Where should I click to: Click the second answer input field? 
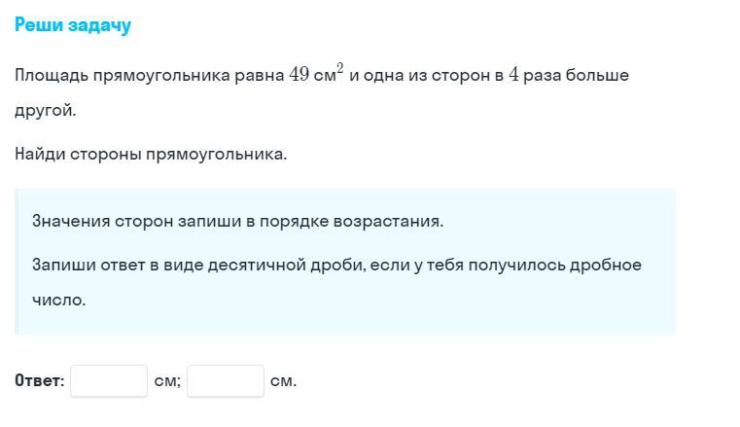(x=225, y=381)
